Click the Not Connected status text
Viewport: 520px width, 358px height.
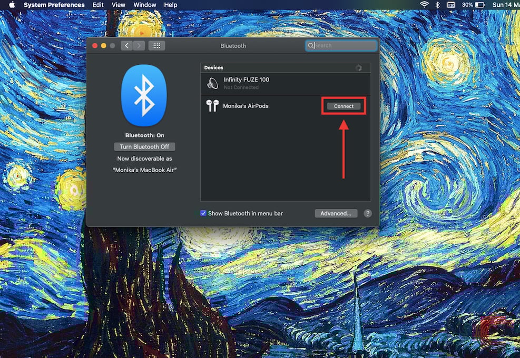(241, 87)
